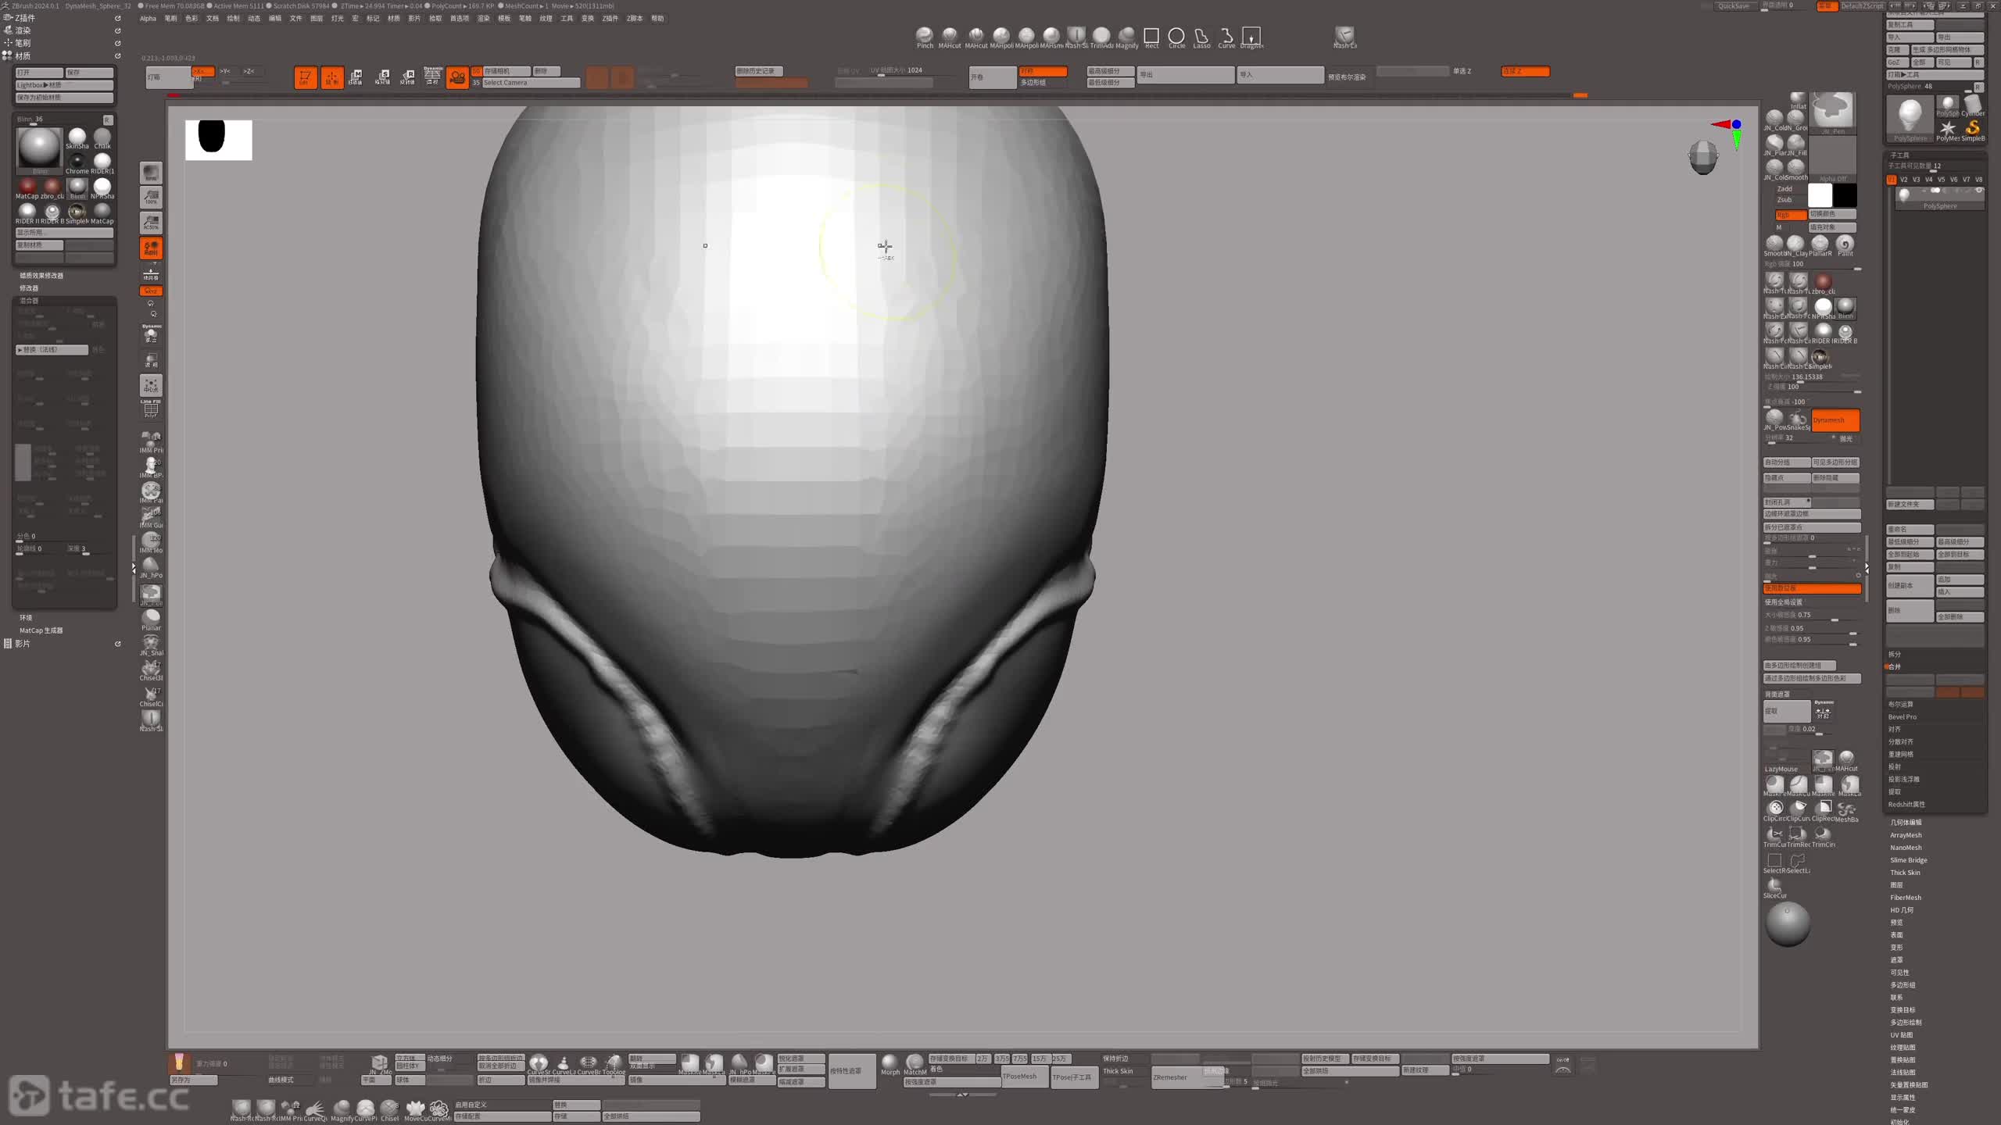Open the Alpha menu
2001x1125 pixels.
click(148, 19)
